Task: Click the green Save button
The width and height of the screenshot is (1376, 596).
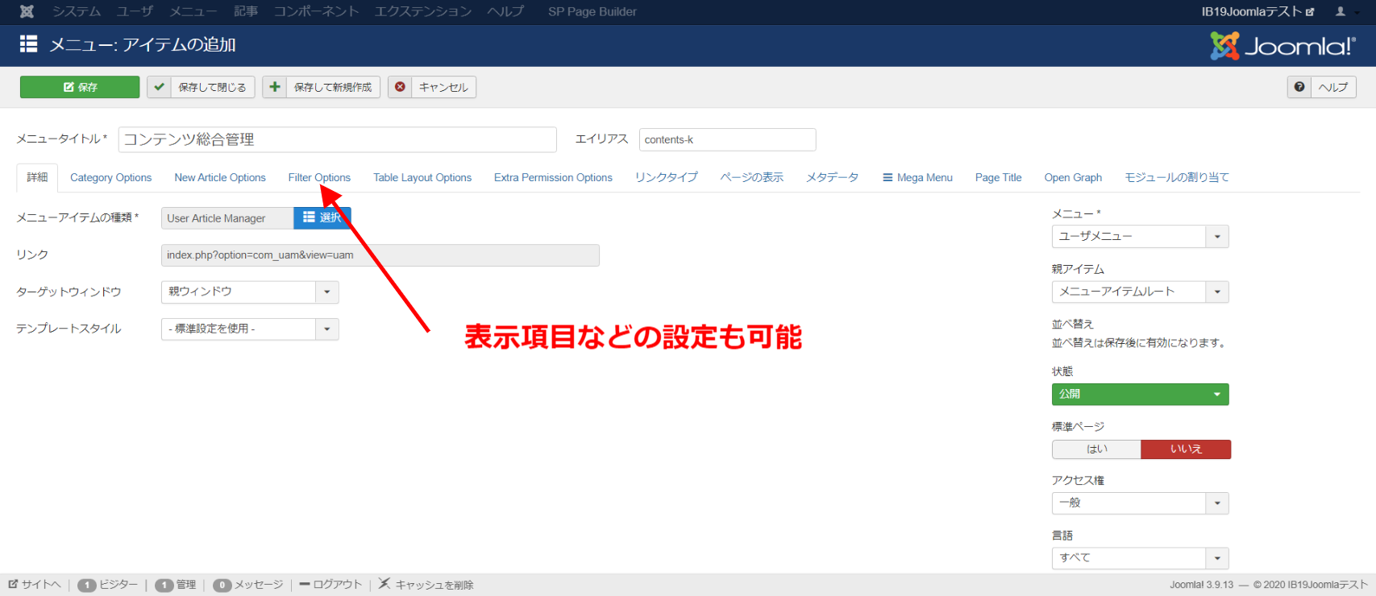Action: (x=80, y=87)
